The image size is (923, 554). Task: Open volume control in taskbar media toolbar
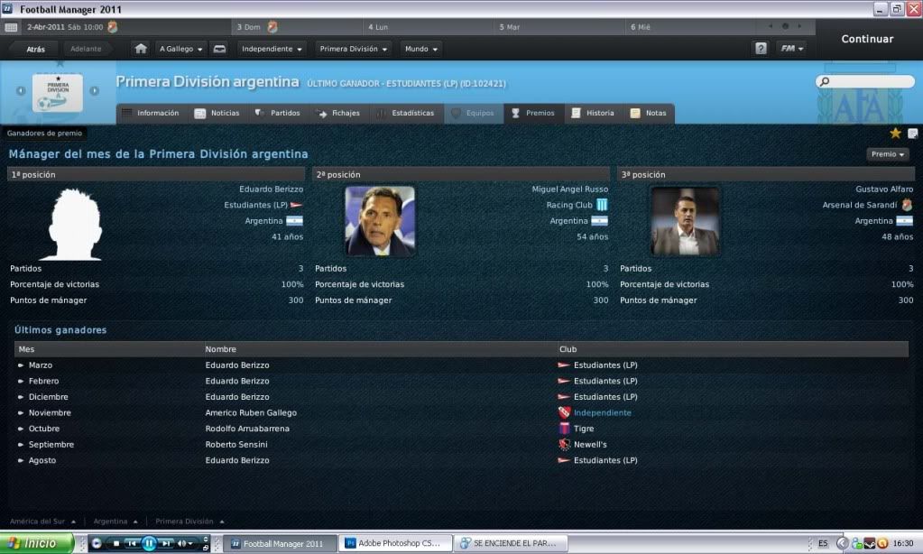[185, 543]
